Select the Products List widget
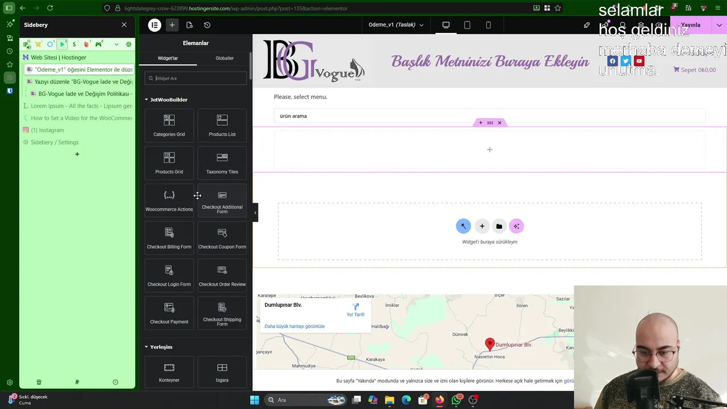The width and height of the screenshot is (727, 409). tap(222, 125)
